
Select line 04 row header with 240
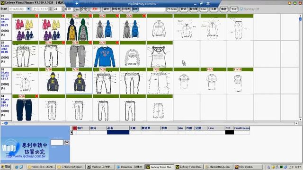[x=6, y=107]
